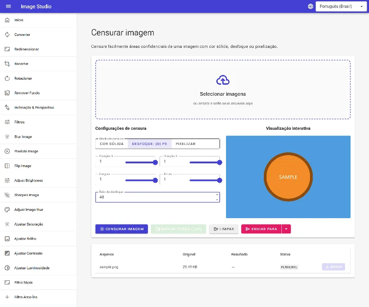Click the Flip Image icon
Viewport: 369px width, 307px height.
pyautogui.click(x=7, y=166)
